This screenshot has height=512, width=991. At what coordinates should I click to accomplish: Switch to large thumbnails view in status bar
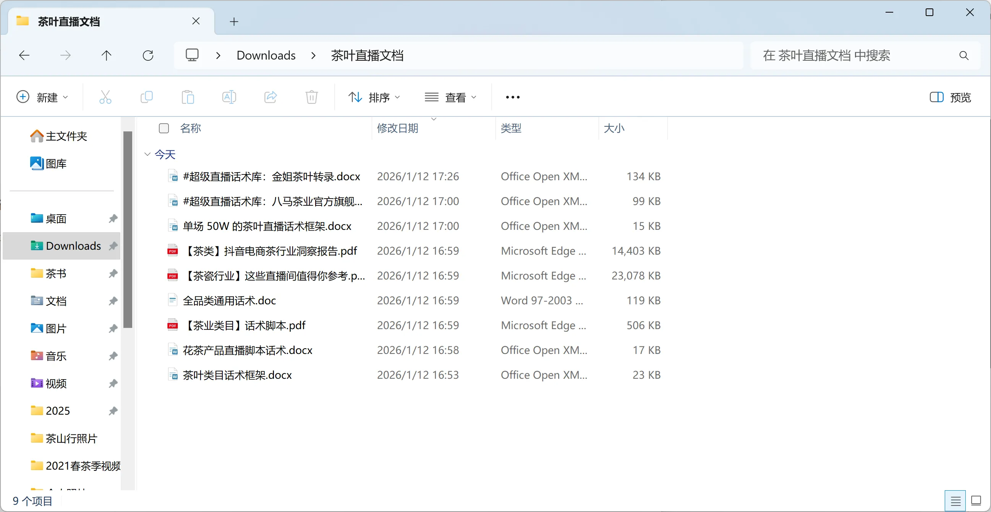(976, 501)
